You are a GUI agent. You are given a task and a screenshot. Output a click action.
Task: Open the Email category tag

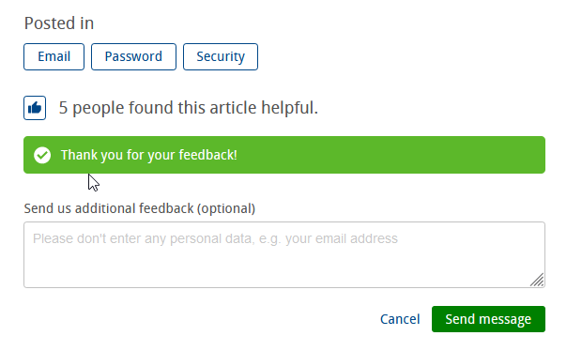point(54,56)
